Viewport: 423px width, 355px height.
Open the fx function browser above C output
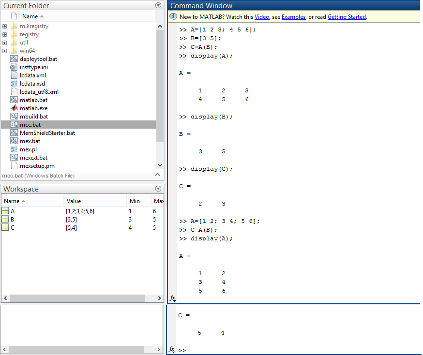tap(173, 298)
